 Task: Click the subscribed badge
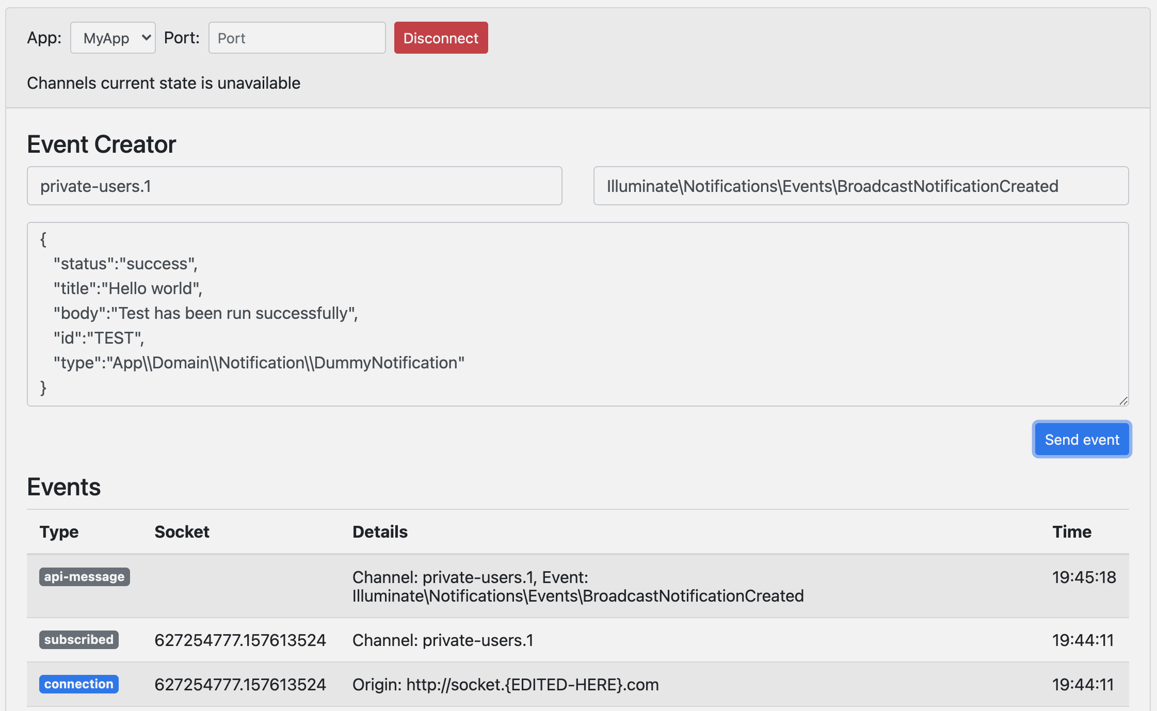pyautogui.click(x=78, y=639)
